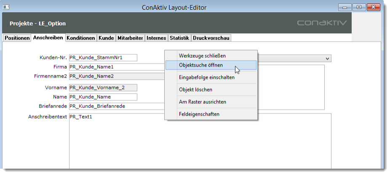Expand the dropdown right of Kunden-Nr.

click(327, 58)
